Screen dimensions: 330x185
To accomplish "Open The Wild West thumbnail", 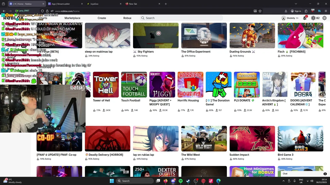I will click(x=204, y=138).
